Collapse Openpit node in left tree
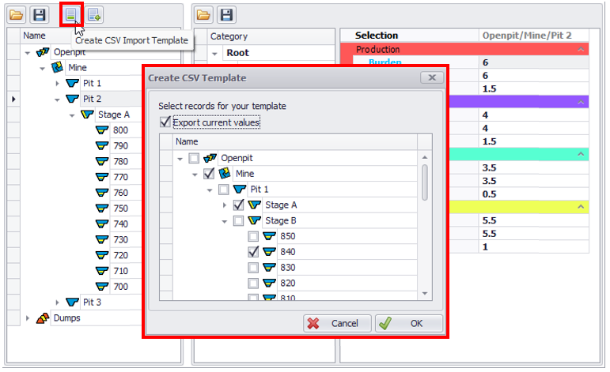 27,53
